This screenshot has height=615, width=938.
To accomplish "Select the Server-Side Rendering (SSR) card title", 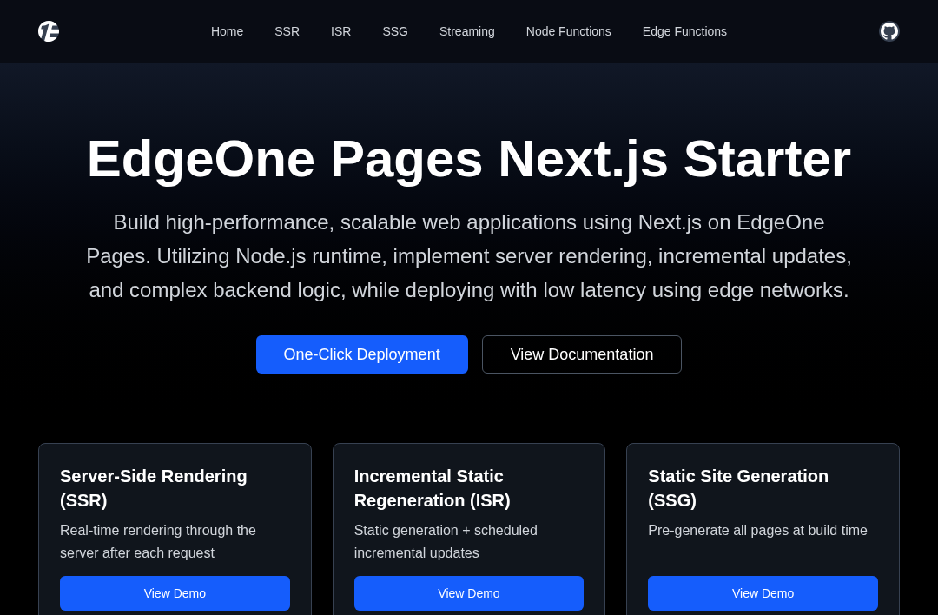I will (x=153, y=488).
